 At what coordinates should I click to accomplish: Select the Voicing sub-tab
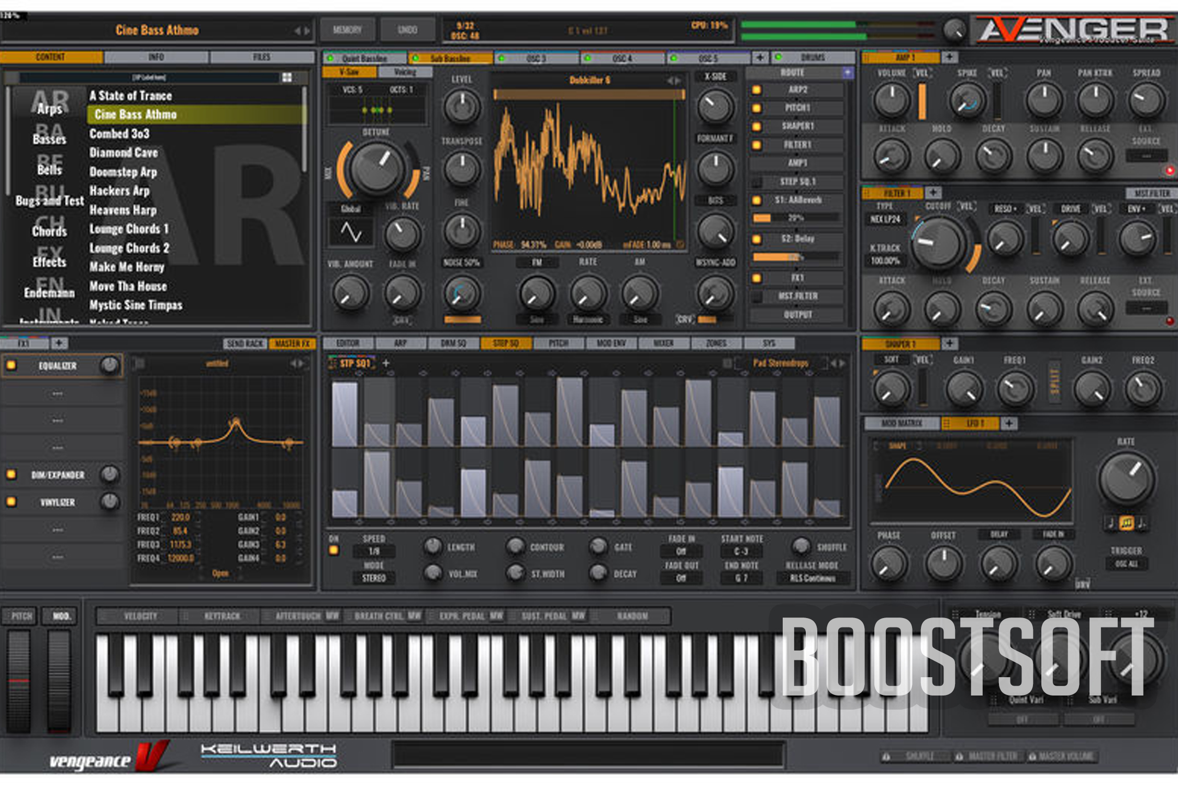[405, 72]
